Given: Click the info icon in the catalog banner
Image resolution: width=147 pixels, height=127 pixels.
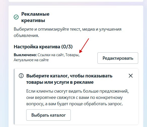Looking at the screenshot, I should (21, 76).
